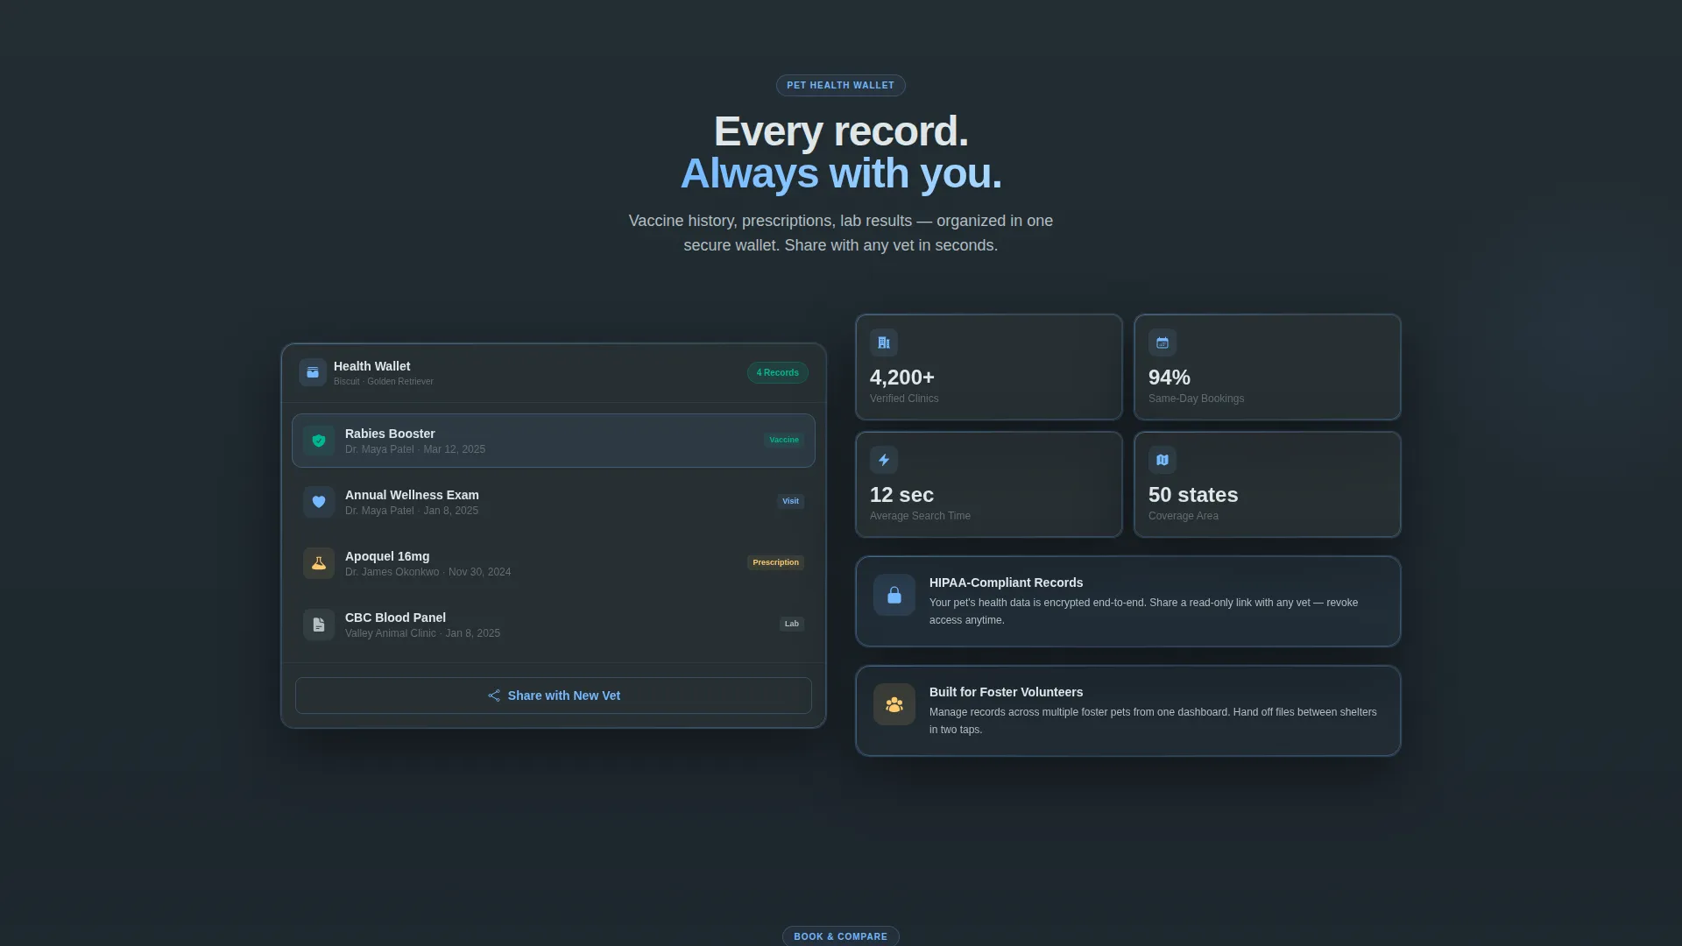Select the Prescription tag label
The width and height of the screenshot is (1682, 946).
(x=775, y=562)
